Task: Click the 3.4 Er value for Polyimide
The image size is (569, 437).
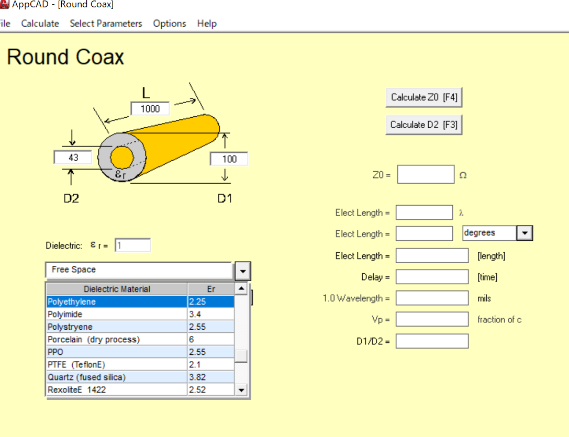Action: click(211, 315)
